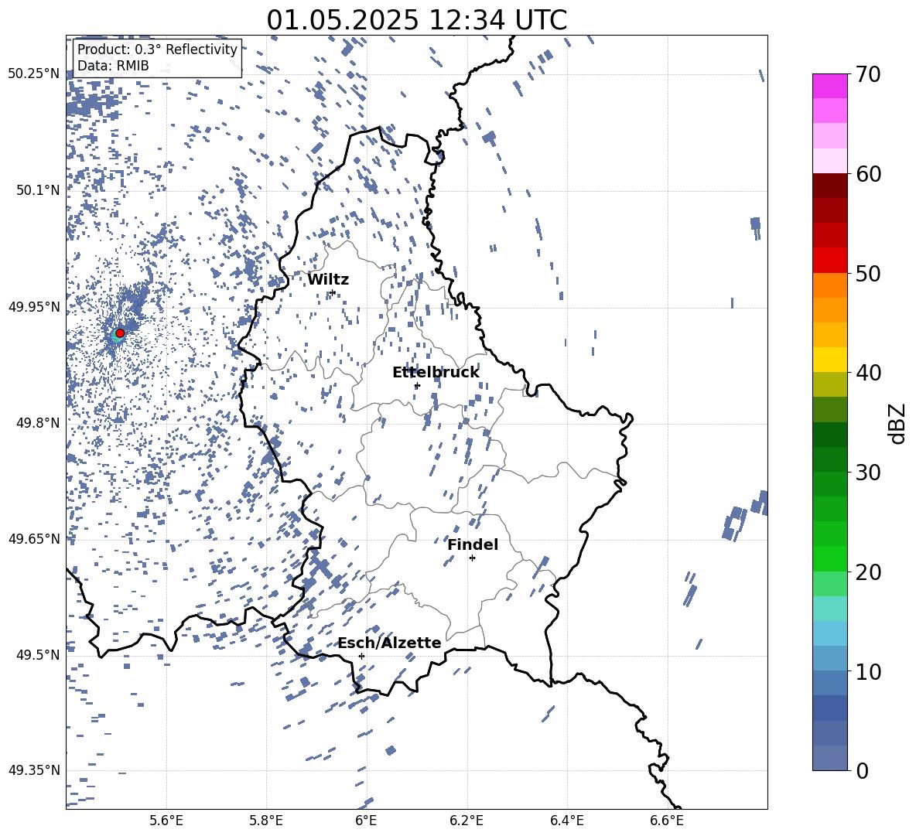This screenshot has width=916, height=836.
Task: Click the Findel station cross marker
Action: pyautogui.click(x=472, y=558)
